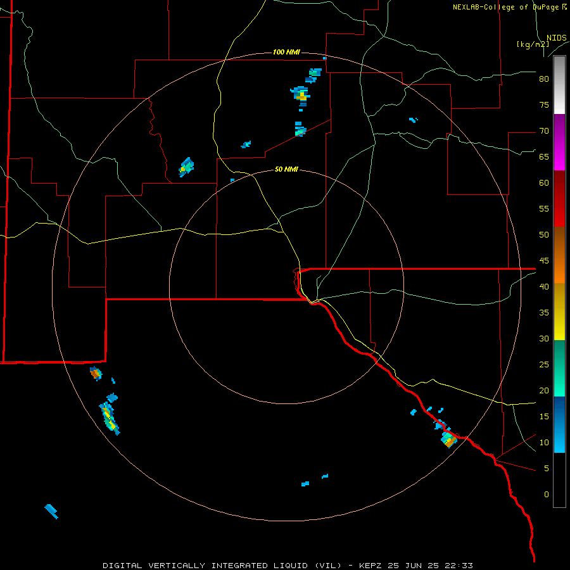The width and height of the screenshot is (570, 570).
Task: Click the 70 value on the scale
Action: [x=544, y=131]
